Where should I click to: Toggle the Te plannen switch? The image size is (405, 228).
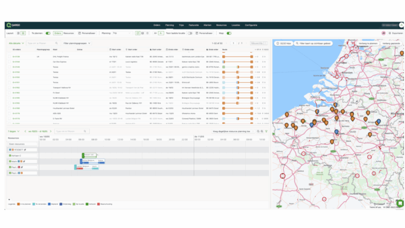click(48, 33)
